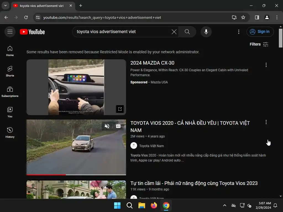The width and height of the screenshot is (283, 212).
Task: Go to Home in the sidebar
Action: click(x=10, y=51)
